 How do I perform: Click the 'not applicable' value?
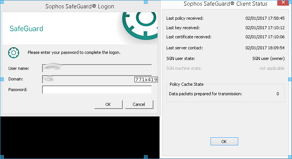272,68
